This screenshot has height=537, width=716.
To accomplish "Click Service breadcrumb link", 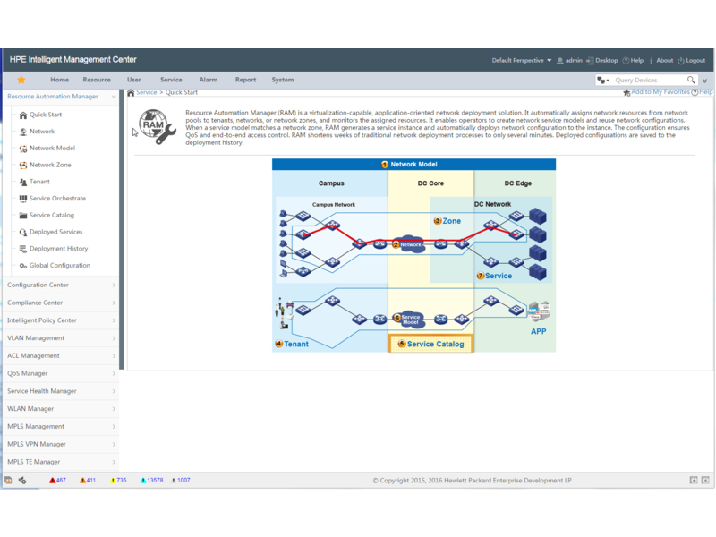I will [146, 92].
